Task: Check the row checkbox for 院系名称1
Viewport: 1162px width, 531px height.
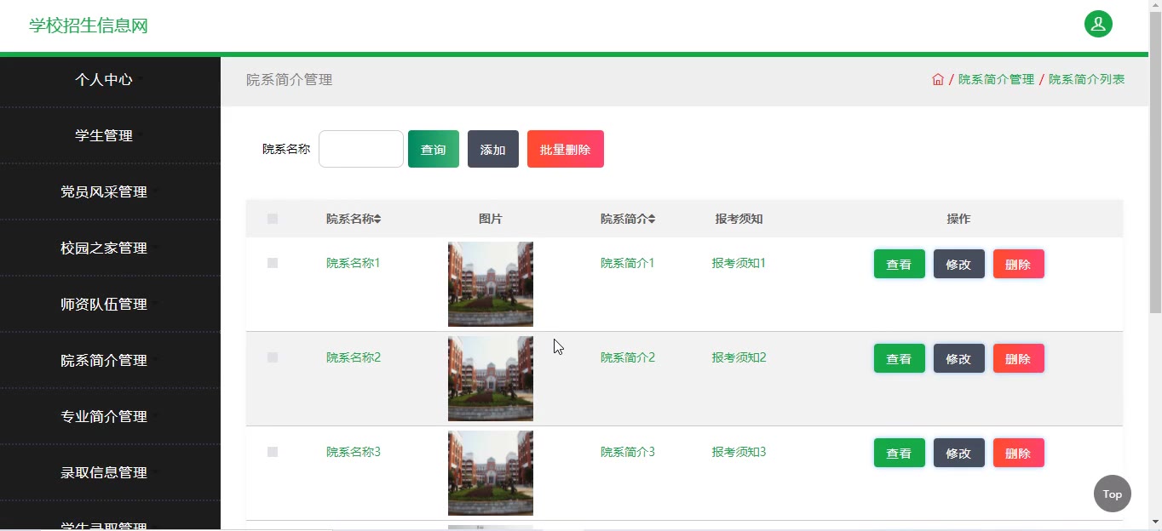Action: point(273,263)
